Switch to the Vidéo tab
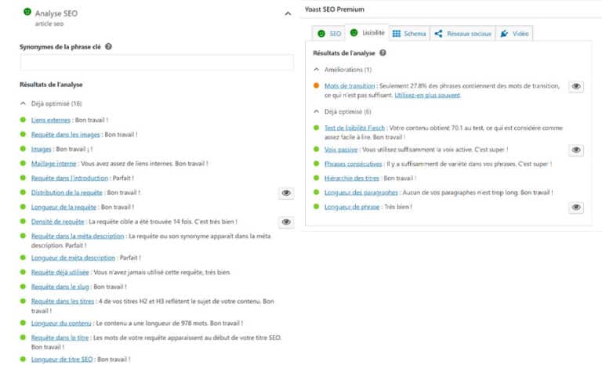Screen dimensions: 602x376 [514, 34]
